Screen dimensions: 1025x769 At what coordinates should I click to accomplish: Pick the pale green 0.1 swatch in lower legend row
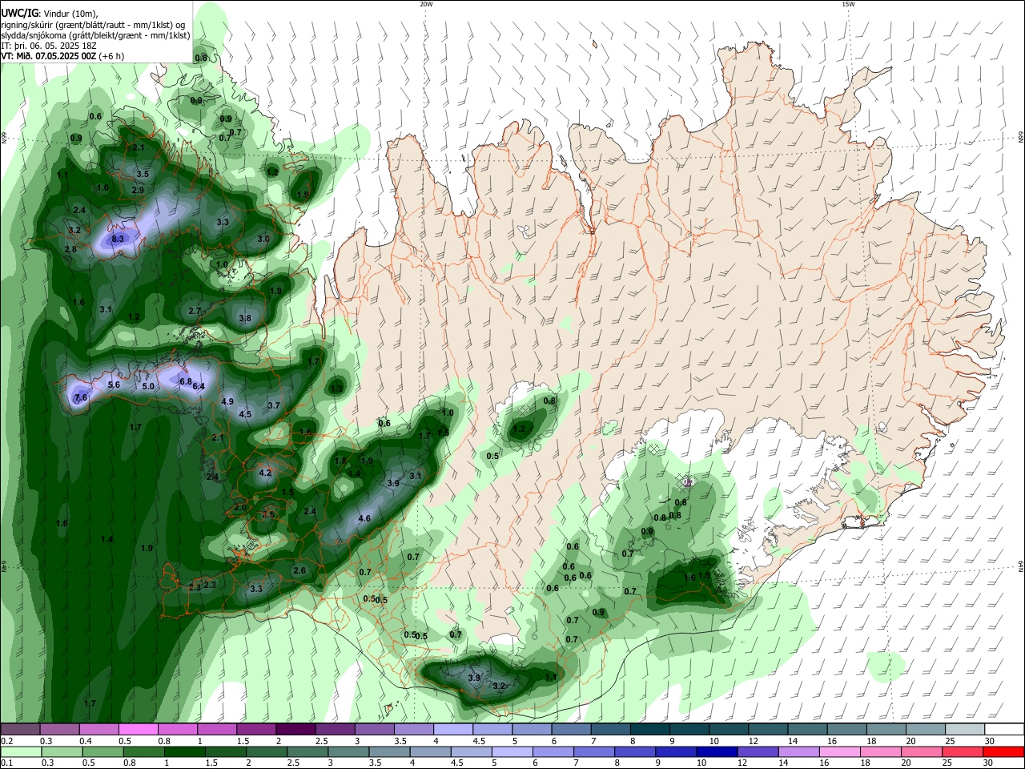[22, 751]
